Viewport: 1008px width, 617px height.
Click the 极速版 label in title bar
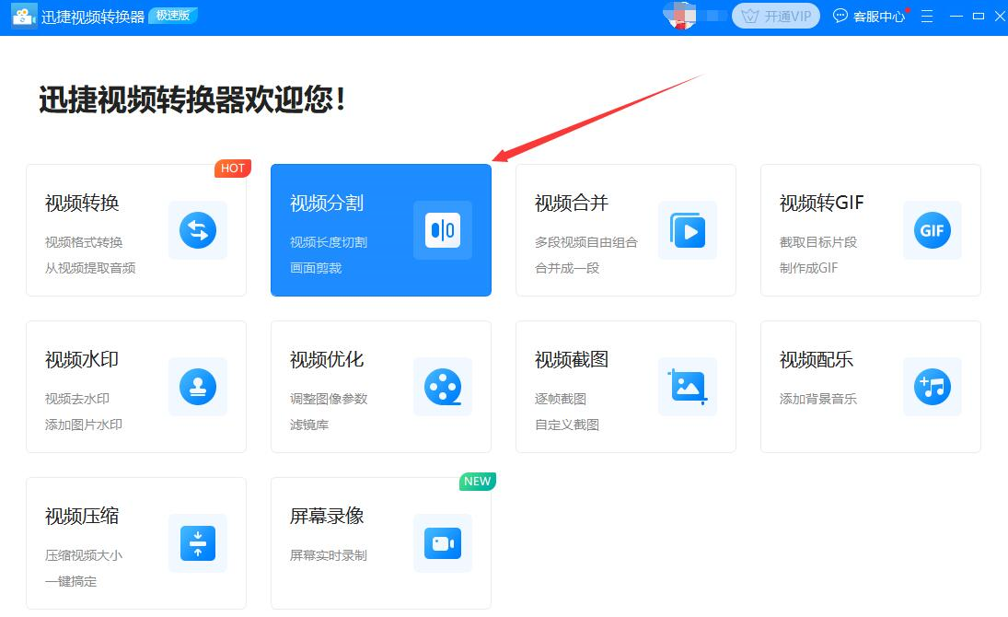(x=173, y=16)
